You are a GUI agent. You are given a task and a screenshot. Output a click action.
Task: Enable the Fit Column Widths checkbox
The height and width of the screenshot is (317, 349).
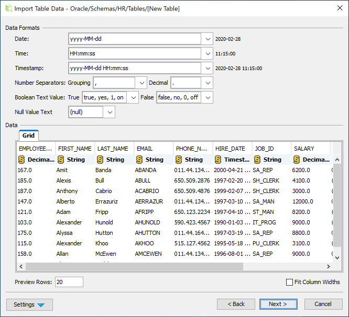290,282
